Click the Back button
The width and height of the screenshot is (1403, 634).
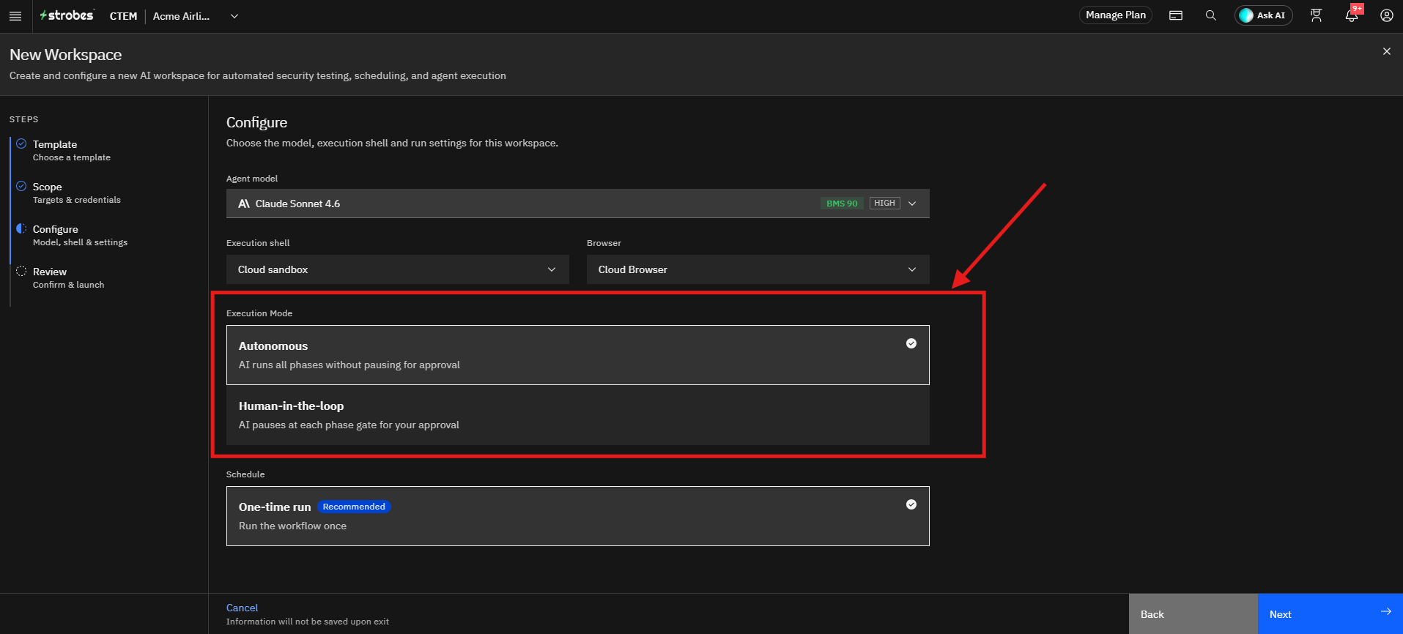[x=1193, y=614]
